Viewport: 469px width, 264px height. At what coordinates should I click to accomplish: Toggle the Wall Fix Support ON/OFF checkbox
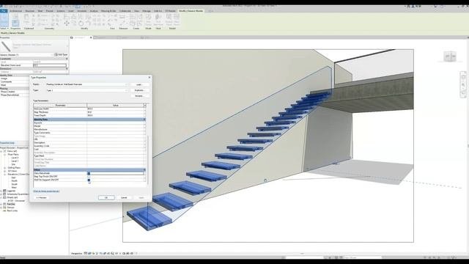click(x=89, y=180)
